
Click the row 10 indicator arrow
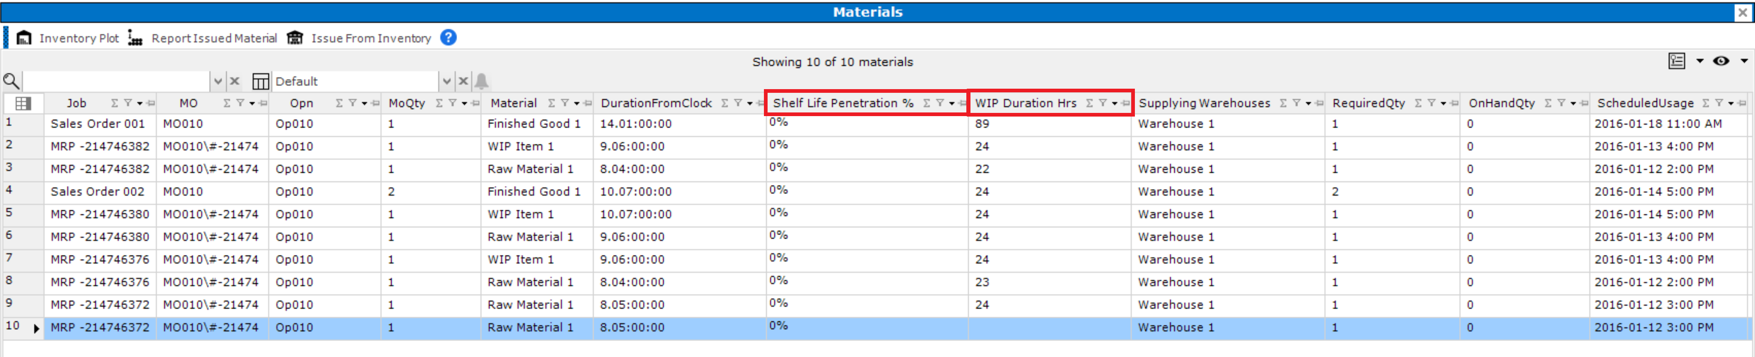point(37,328)
